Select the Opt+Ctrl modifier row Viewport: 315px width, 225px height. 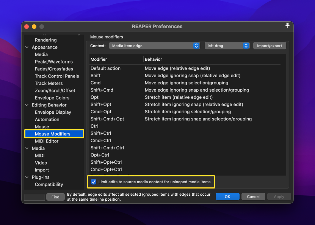[185, 155]
